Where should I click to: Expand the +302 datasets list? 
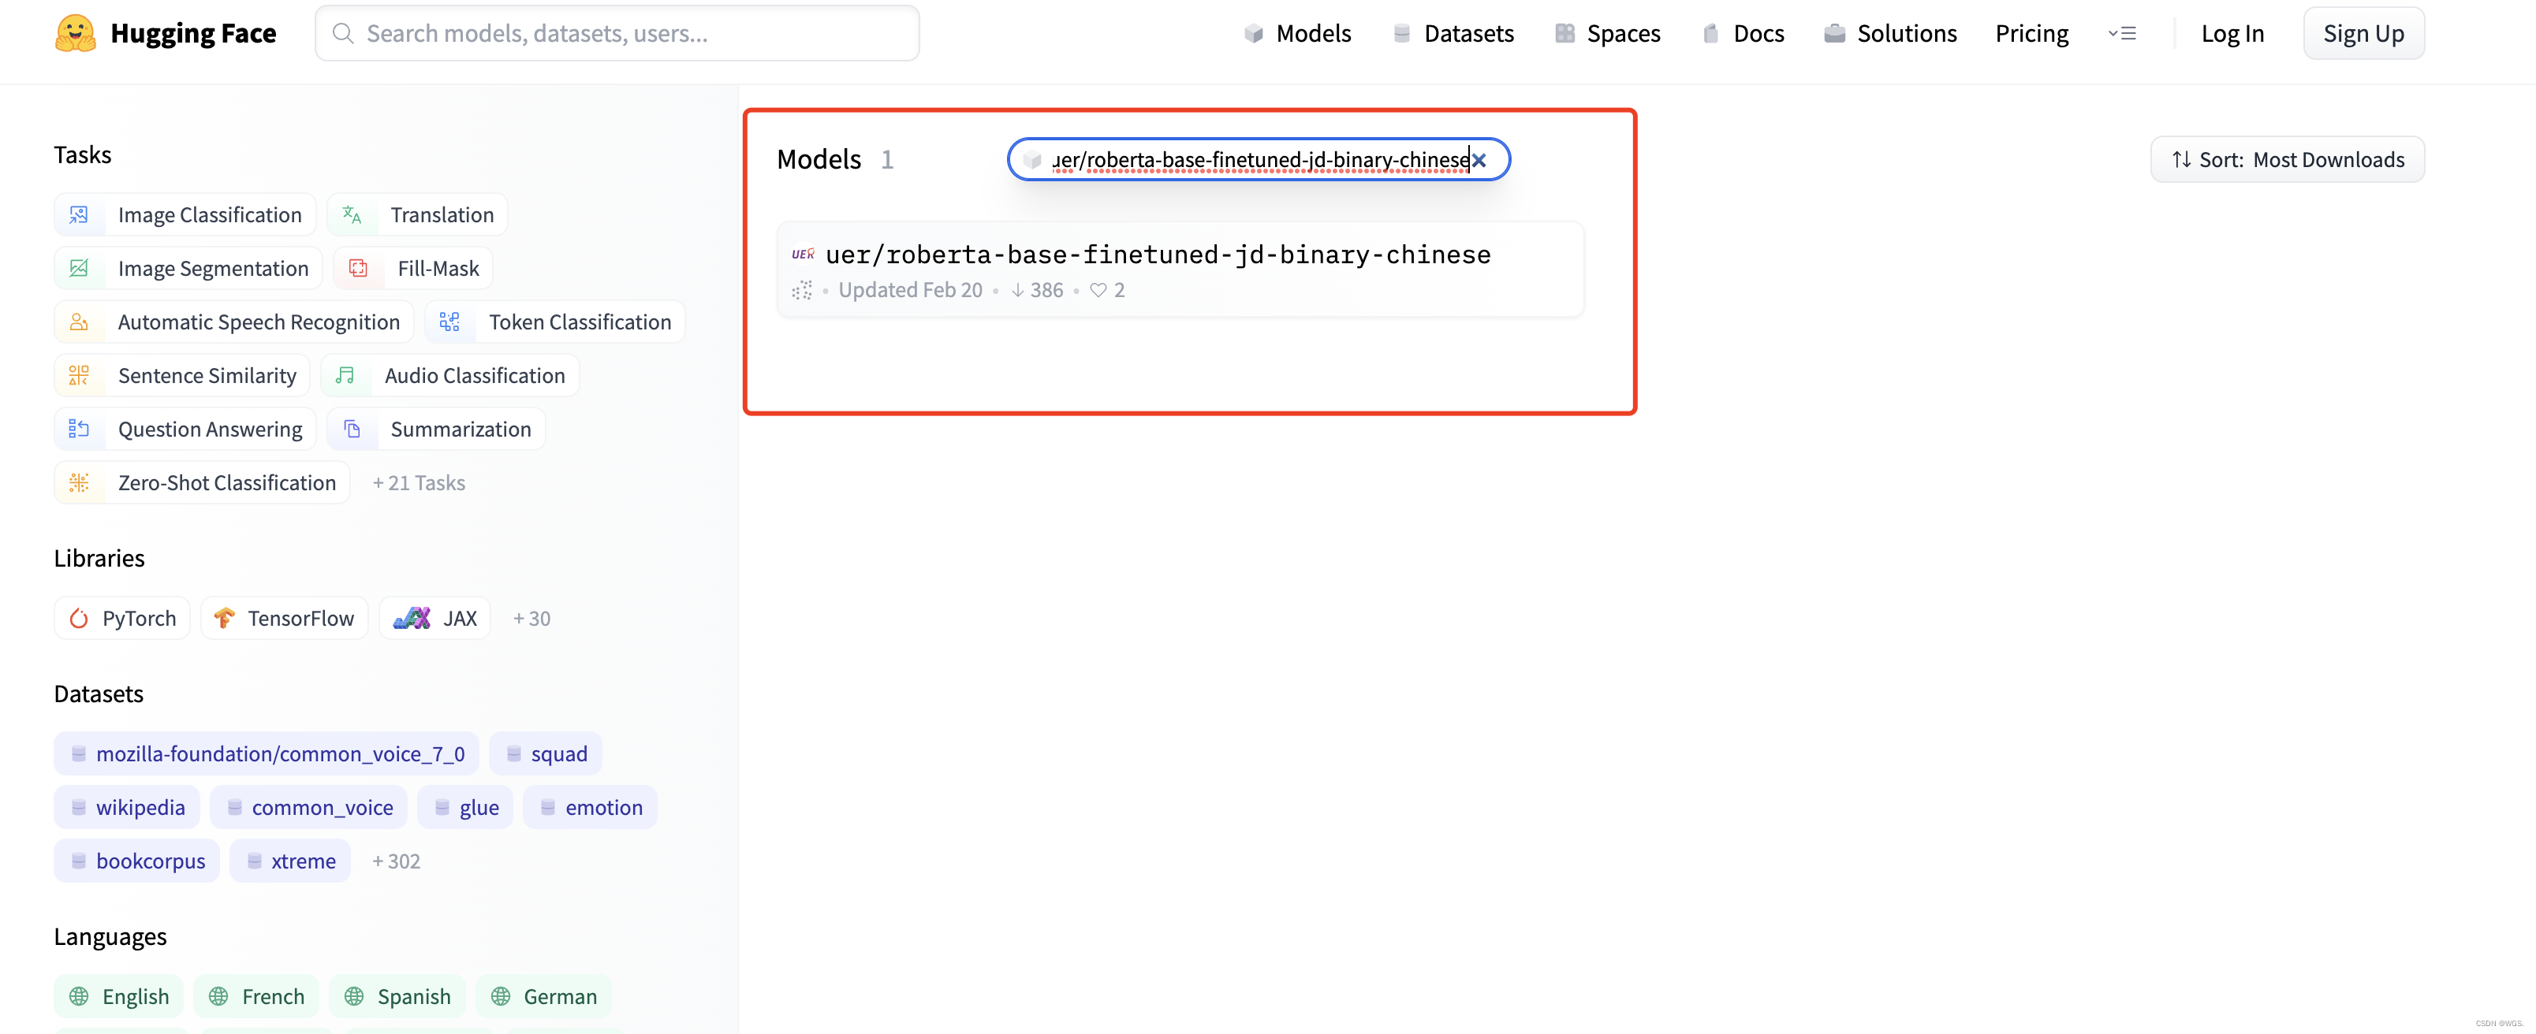pyautogui.click(x=396, y=861)
